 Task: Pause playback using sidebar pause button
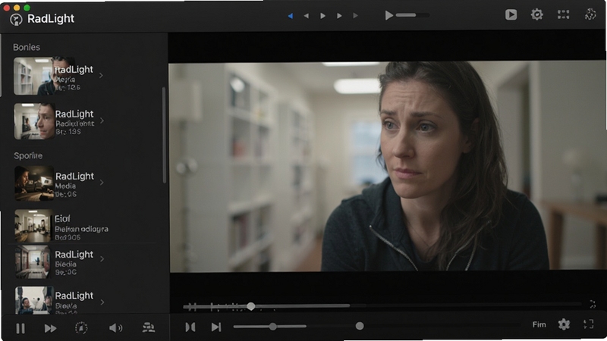(x=20, y=328)
